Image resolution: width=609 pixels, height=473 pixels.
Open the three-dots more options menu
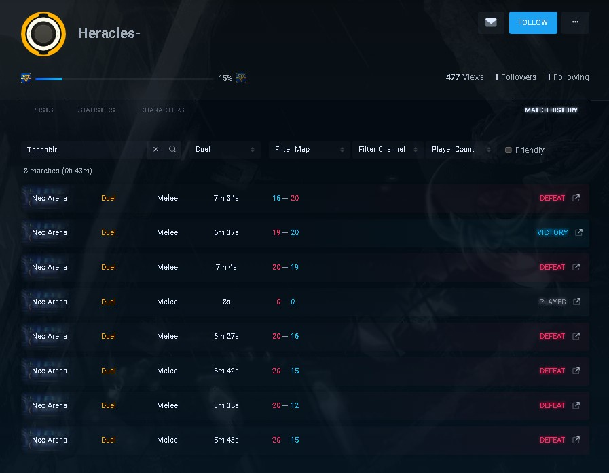(x=575, y=22)
